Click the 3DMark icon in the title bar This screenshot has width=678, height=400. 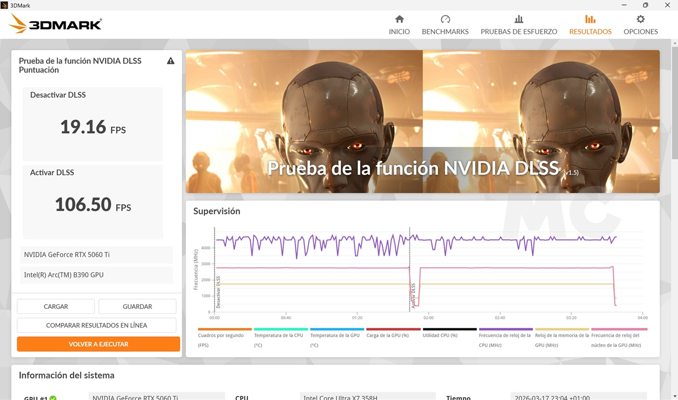(5, 5)
